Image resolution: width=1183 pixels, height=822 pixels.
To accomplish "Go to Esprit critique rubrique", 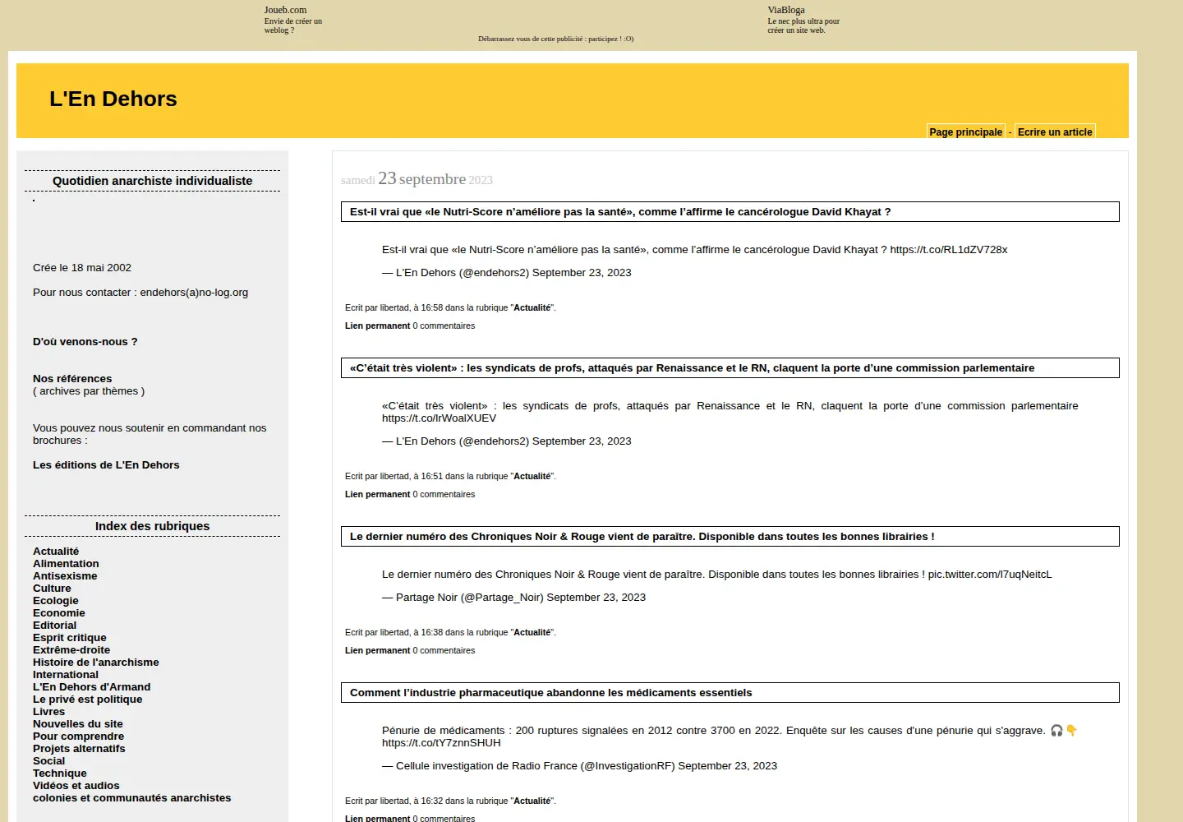I will (70, 638).
